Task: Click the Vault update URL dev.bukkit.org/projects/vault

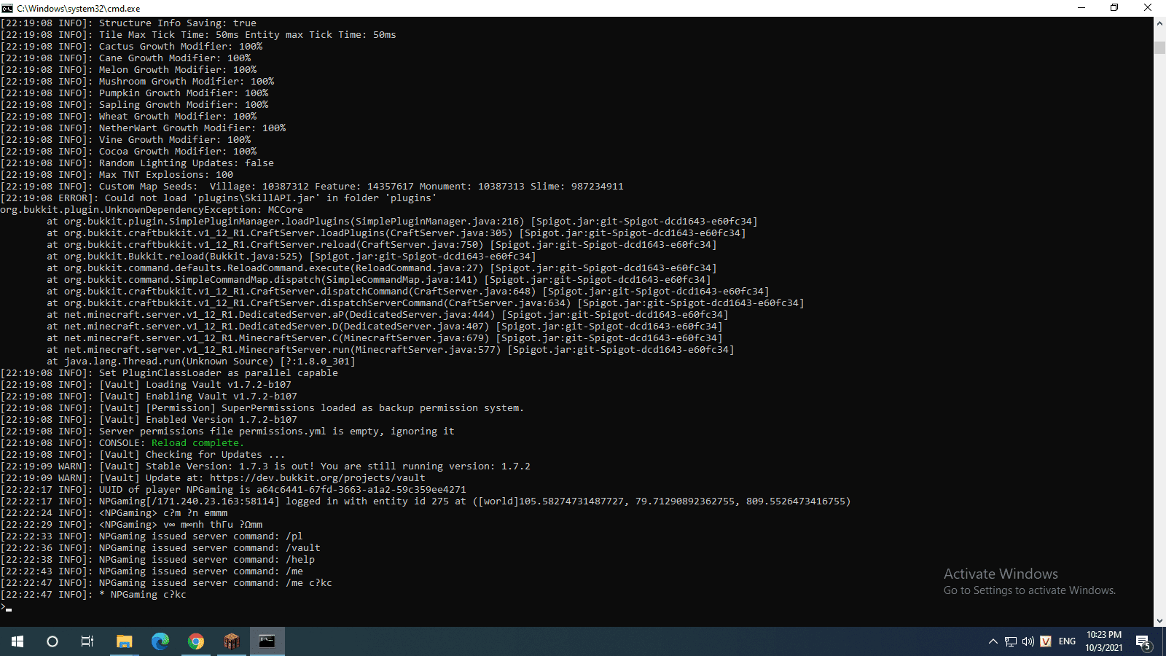Action: pyautogui.click(x=318, y=478)
